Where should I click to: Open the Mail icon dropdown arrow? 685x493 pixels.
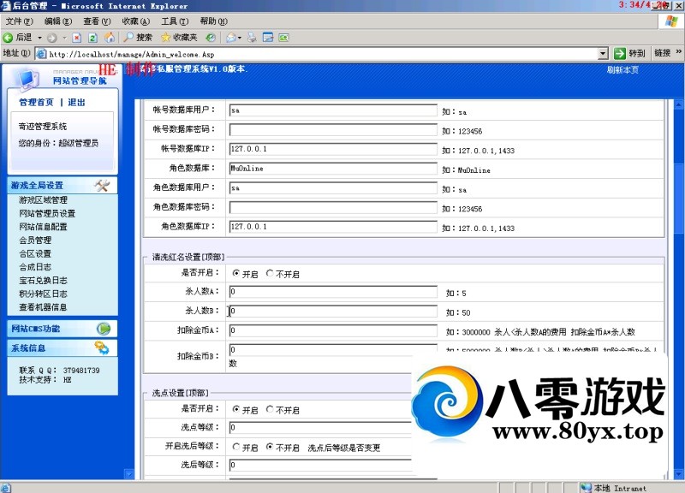click(x=240, y=38)
